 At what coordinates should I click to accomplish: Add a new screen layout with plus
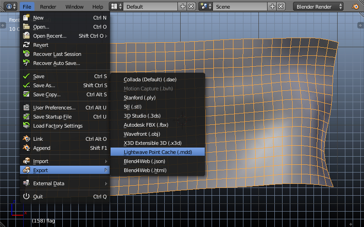(183, 6)
